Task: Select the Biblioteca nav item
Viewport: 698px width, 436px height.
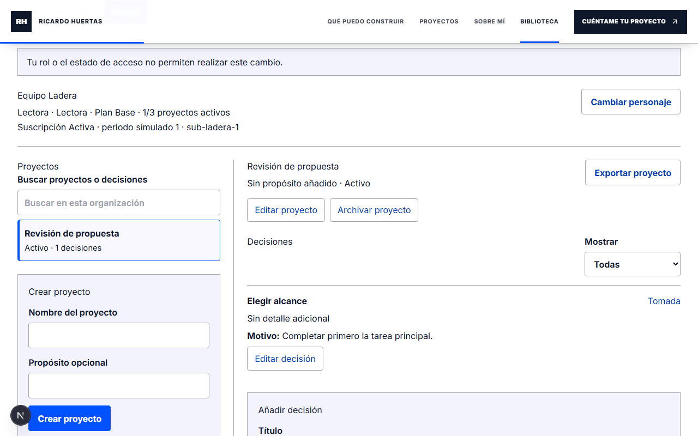Action: click(539, 22)
